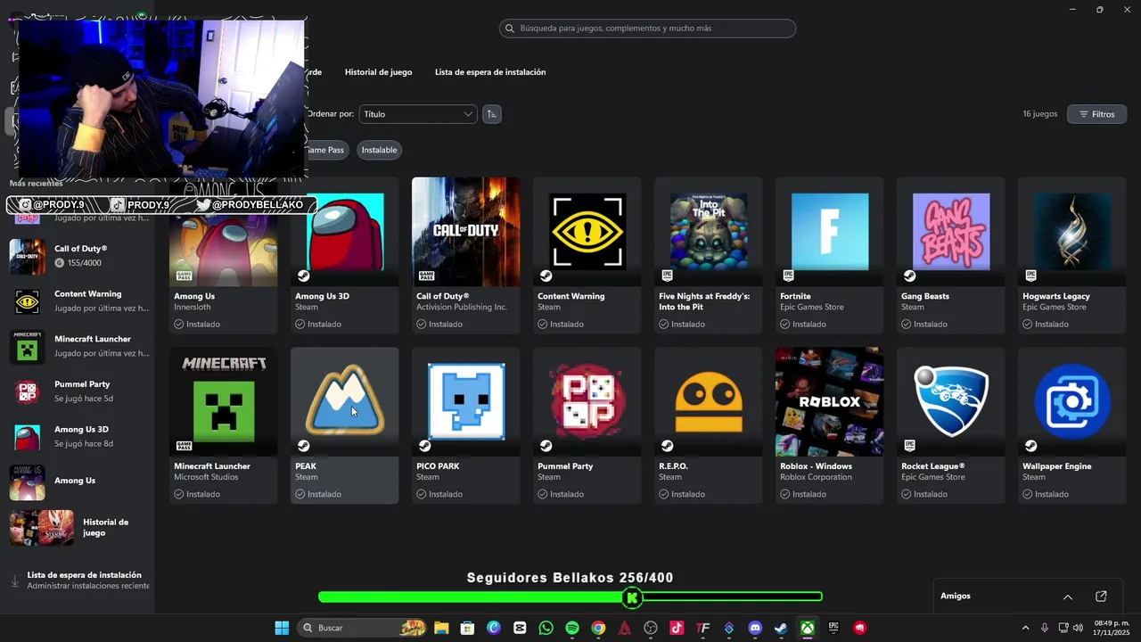
Task: Open the Filtros button
Action: coord(1096,114)
